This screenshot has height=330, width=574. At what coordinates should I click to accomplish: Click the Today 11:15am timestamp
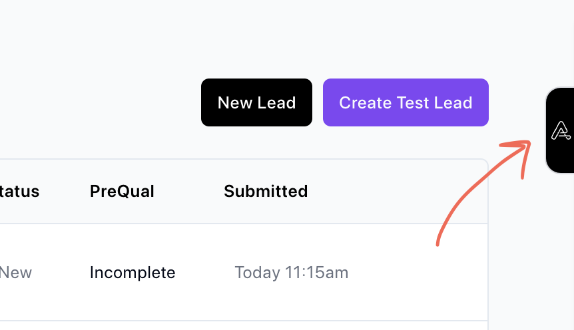point(291,273)
